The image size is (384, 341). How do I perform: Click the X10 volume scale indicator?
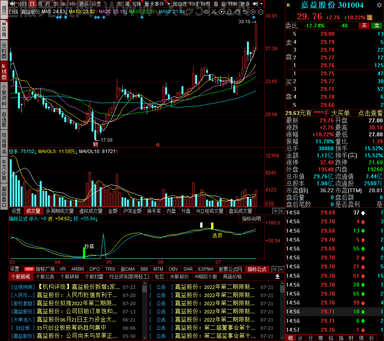tap(270, 204)
